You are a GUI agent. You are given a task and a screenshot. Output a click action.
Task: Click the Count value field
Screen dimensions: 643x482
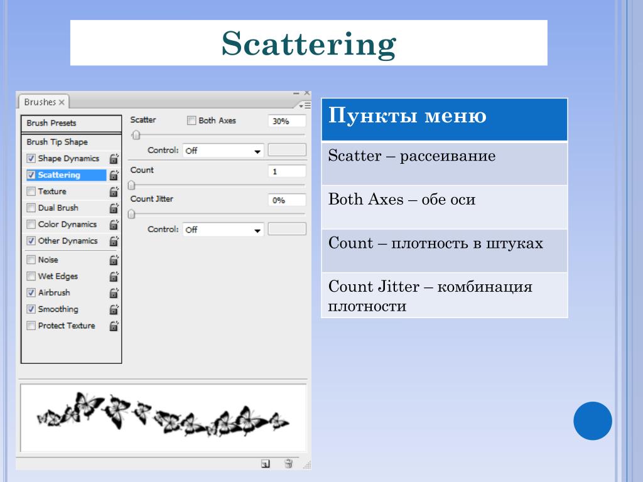[x=287, y=171]
